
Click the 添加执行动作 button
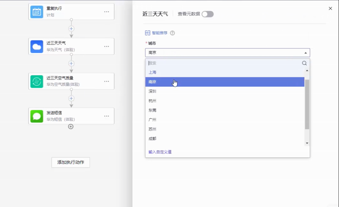coord(71,162)
